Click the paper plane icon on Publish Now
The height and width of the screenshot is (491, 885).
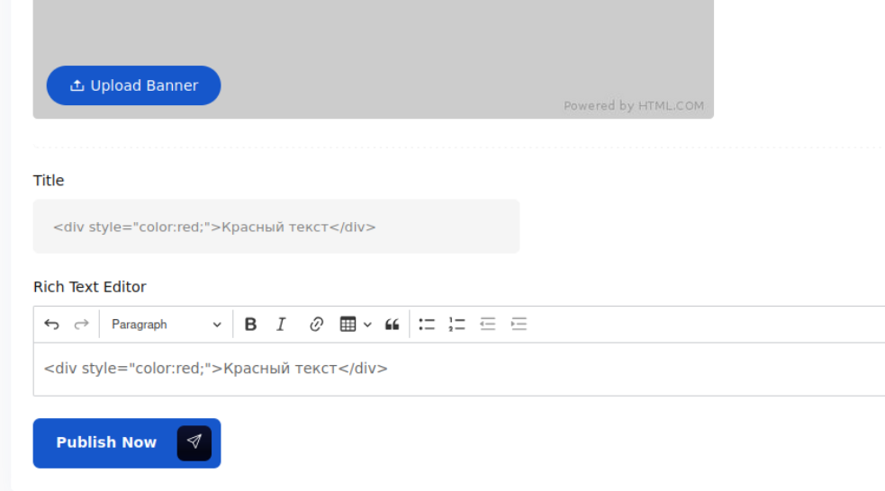click(x=194, y=442)
